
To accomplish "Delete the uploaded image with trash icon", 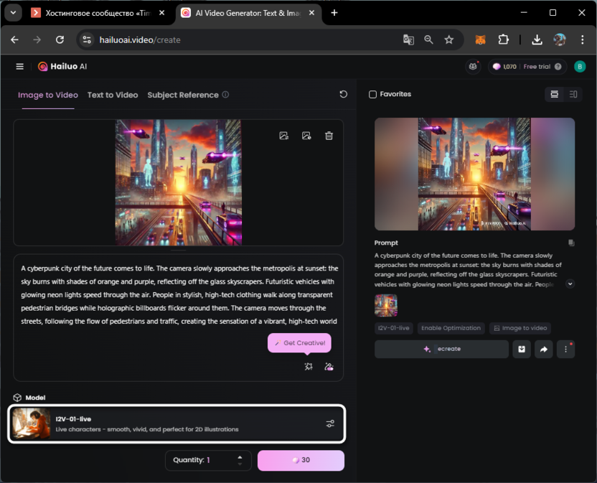I will [x=329, y=136].
